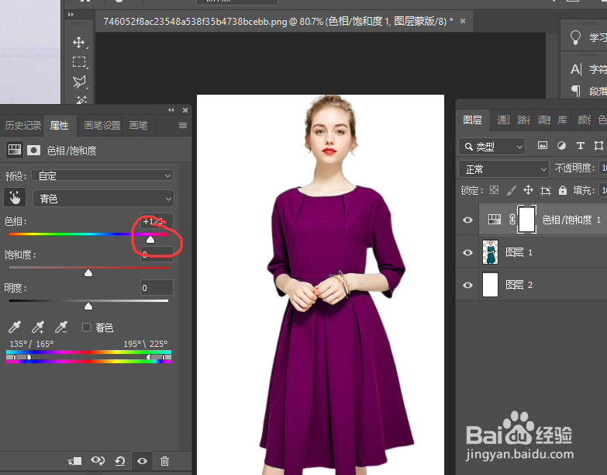
Task: Close the Properties panel
Action: pos(185,110)
